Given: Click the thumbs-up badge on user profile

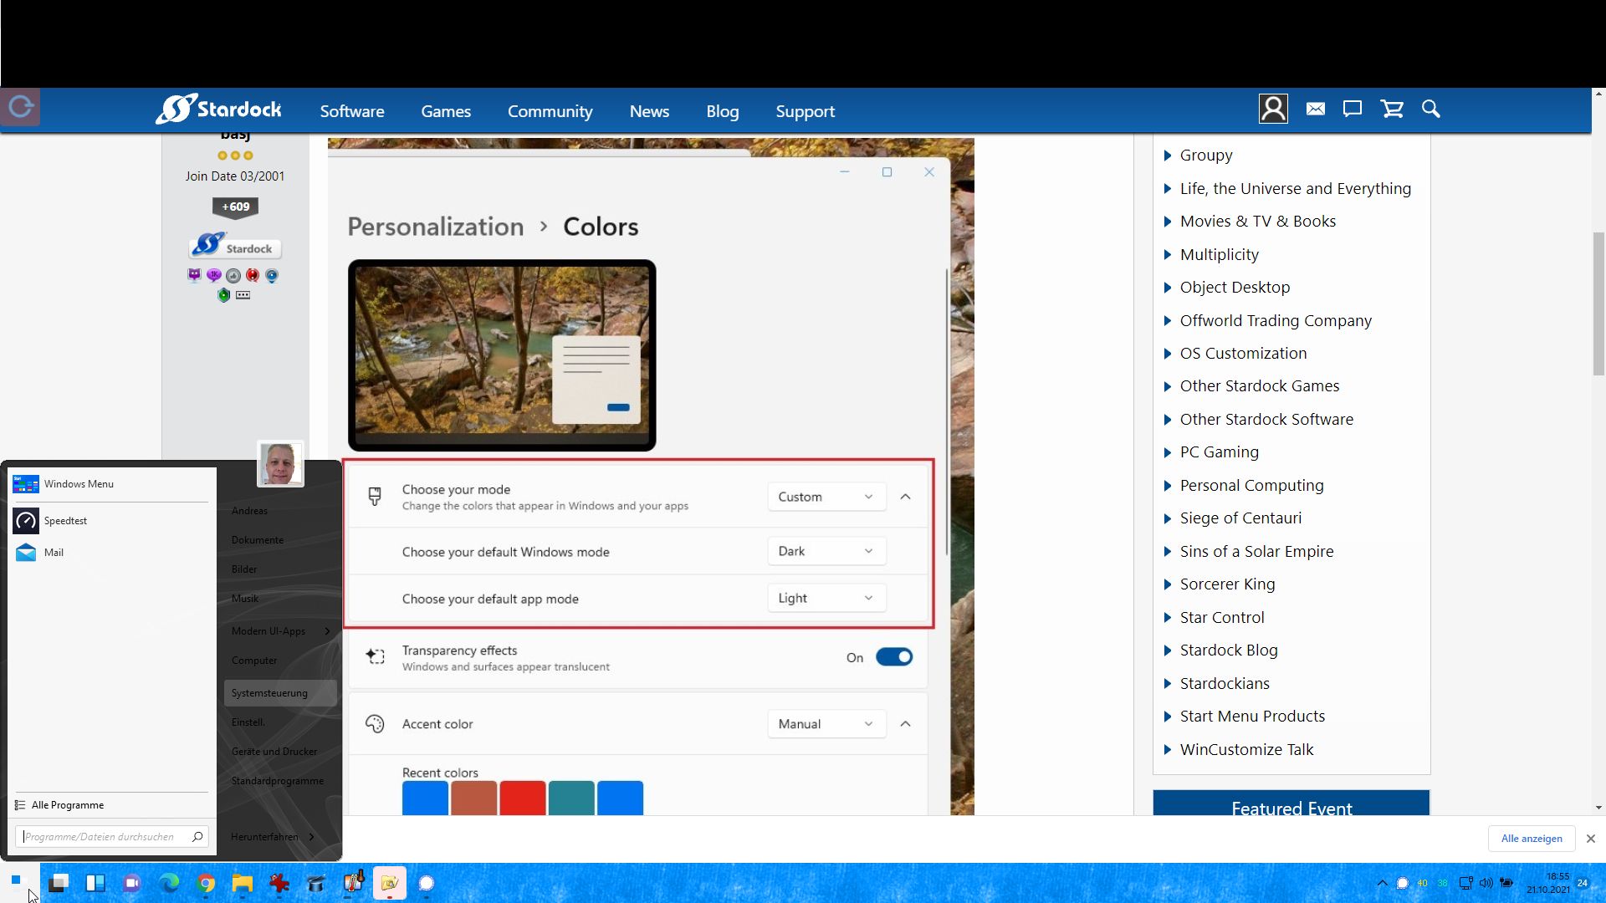Looking at the screenshot, I should pyautogui.click(x=233, y=275).
